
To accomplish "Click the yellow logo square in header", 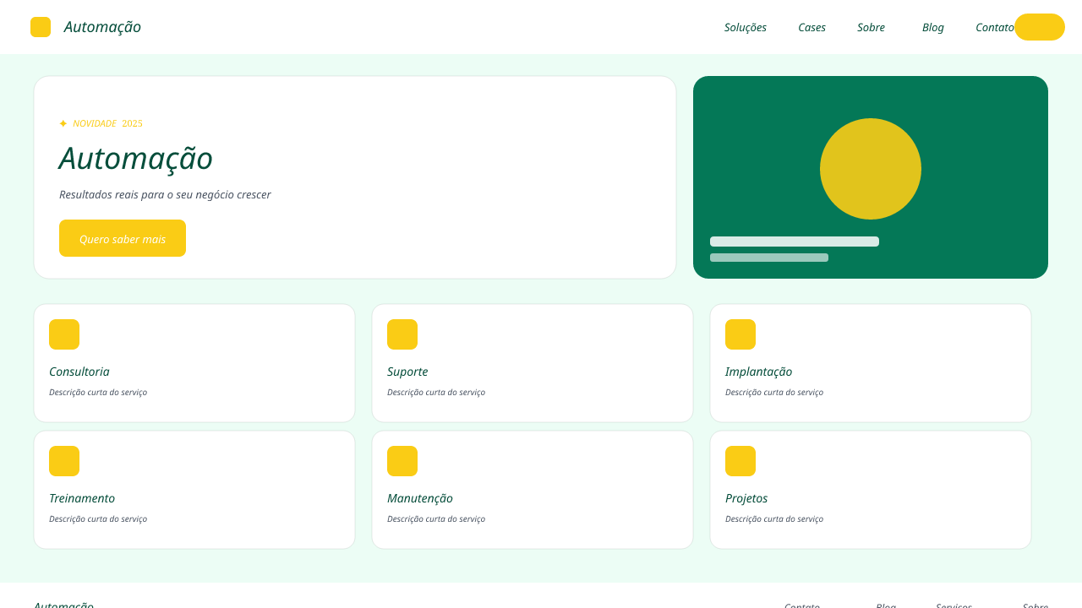I will coord(41,27).
